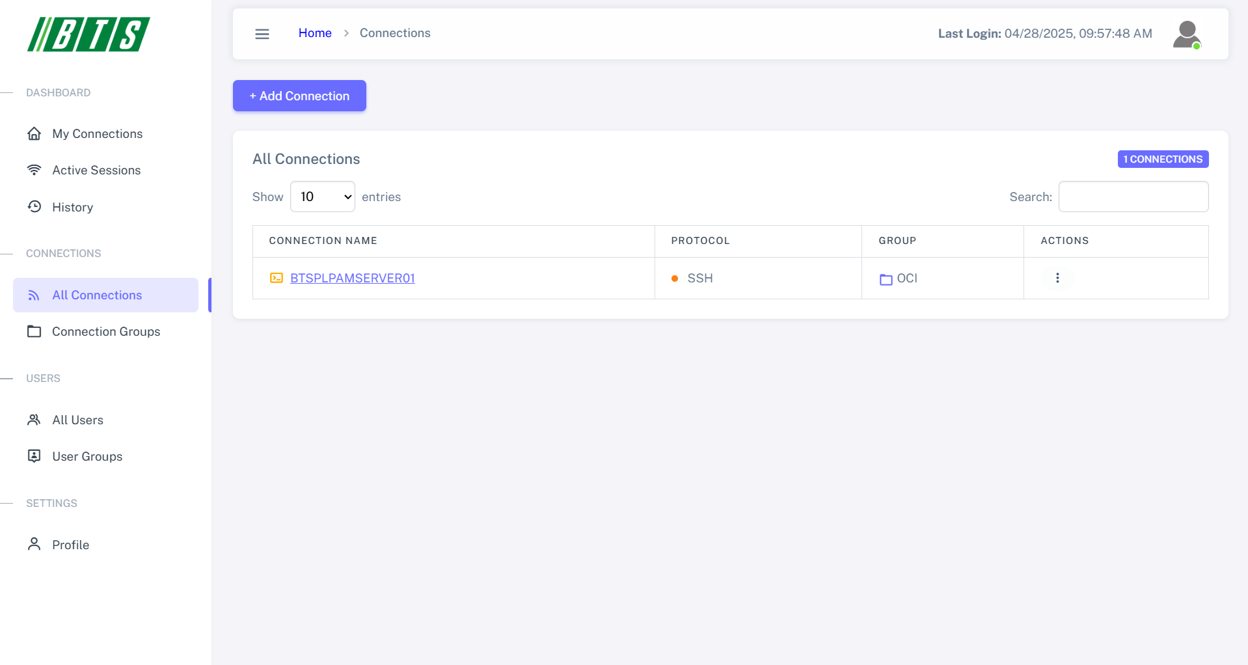
Task: Select the Active Sessions wifi icon
Action: point(35,170)
